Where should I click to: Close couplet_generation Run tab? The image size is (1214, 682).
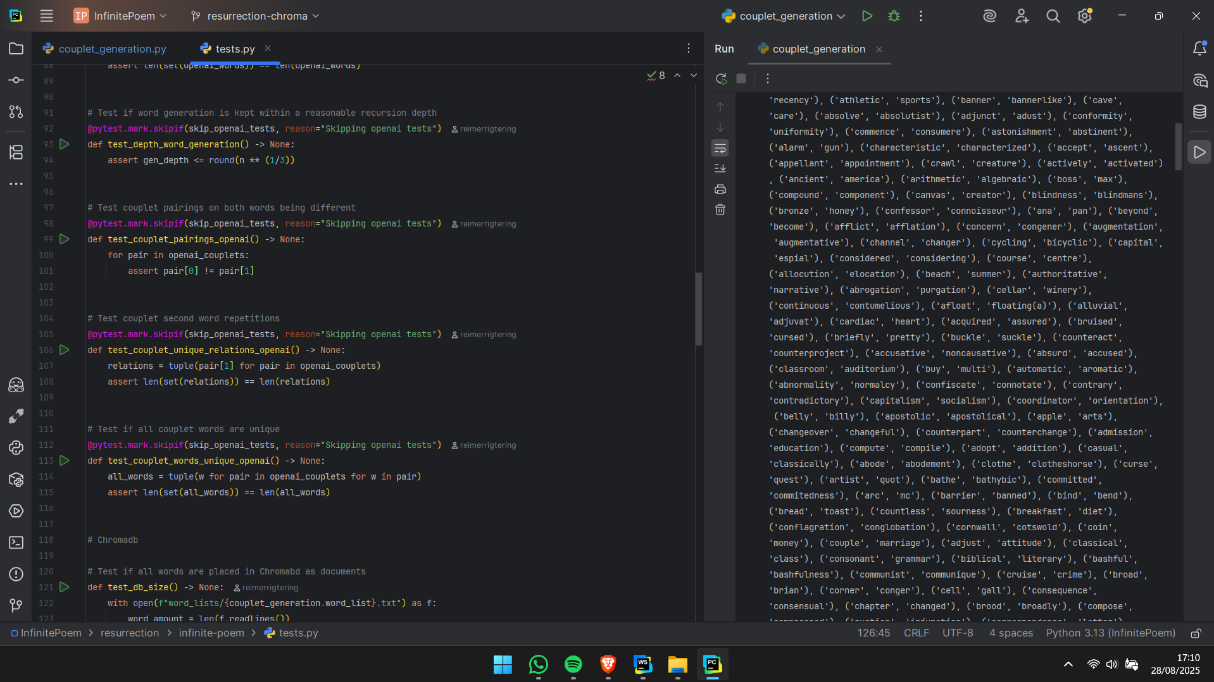pyautogui.click(x=879, y=49)
